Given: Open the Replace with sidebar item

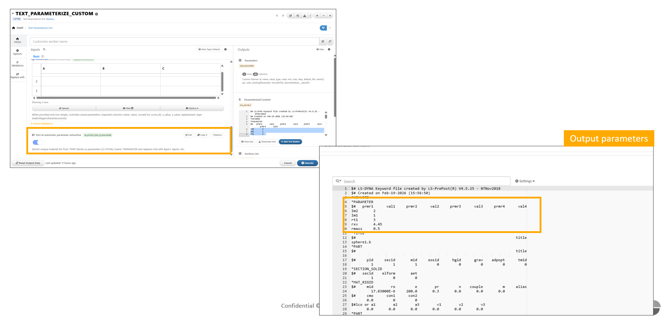Looking at the screenshot, I should [x=17, y=75].
